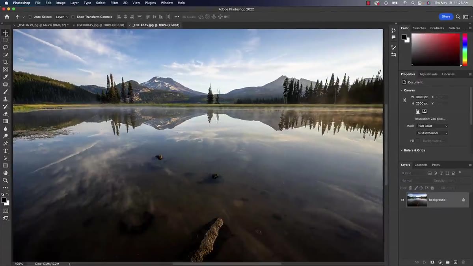Select the Crop tool

tap(6, 62)
